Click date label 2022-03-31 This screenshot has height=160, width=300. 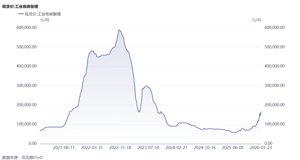[92, 148]
